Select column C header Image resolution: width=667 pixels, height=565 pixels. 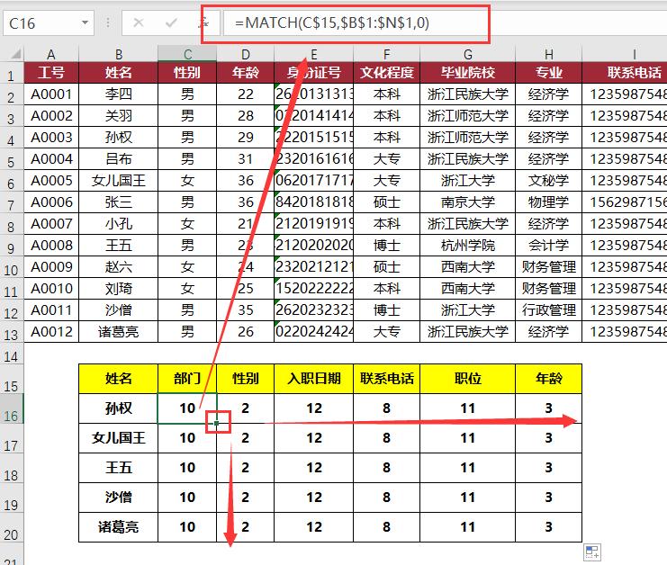pos(187,54)
